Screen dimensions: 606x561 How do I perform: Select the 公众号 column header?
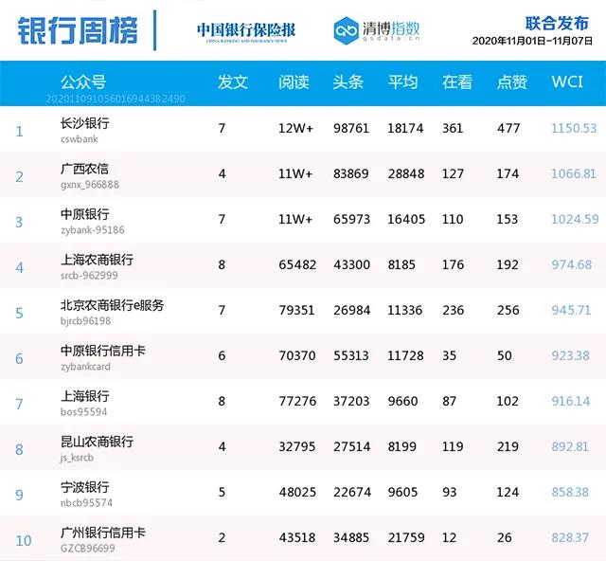click(83, 82)
